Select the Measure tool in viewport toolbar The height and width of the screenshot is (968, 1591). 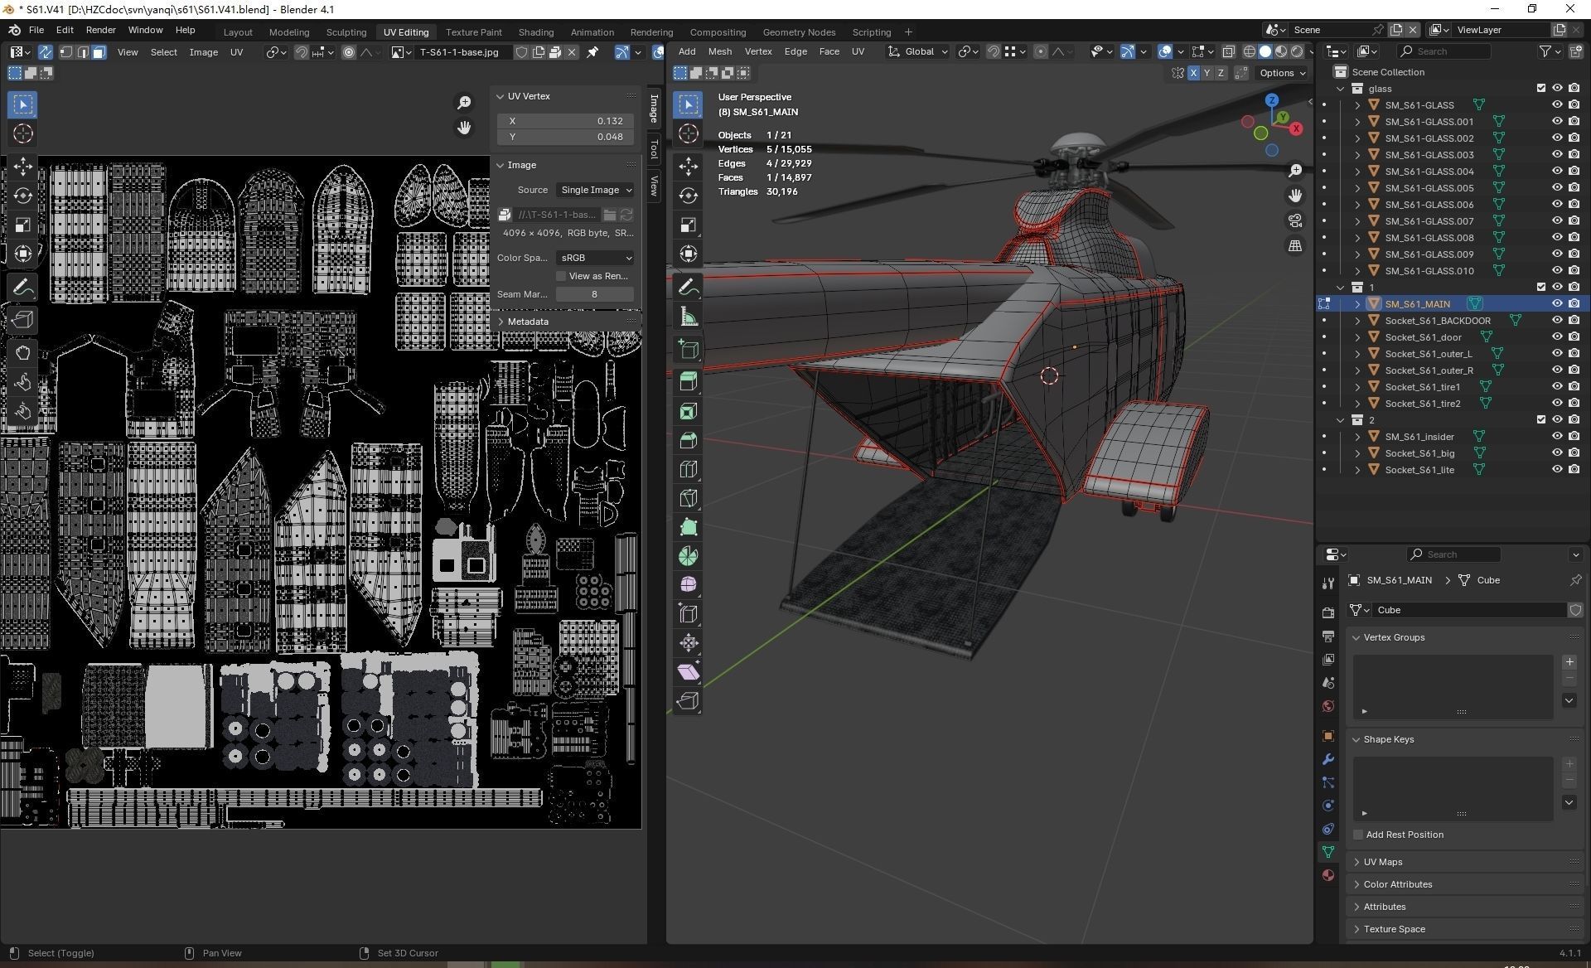tap(688, 316)
